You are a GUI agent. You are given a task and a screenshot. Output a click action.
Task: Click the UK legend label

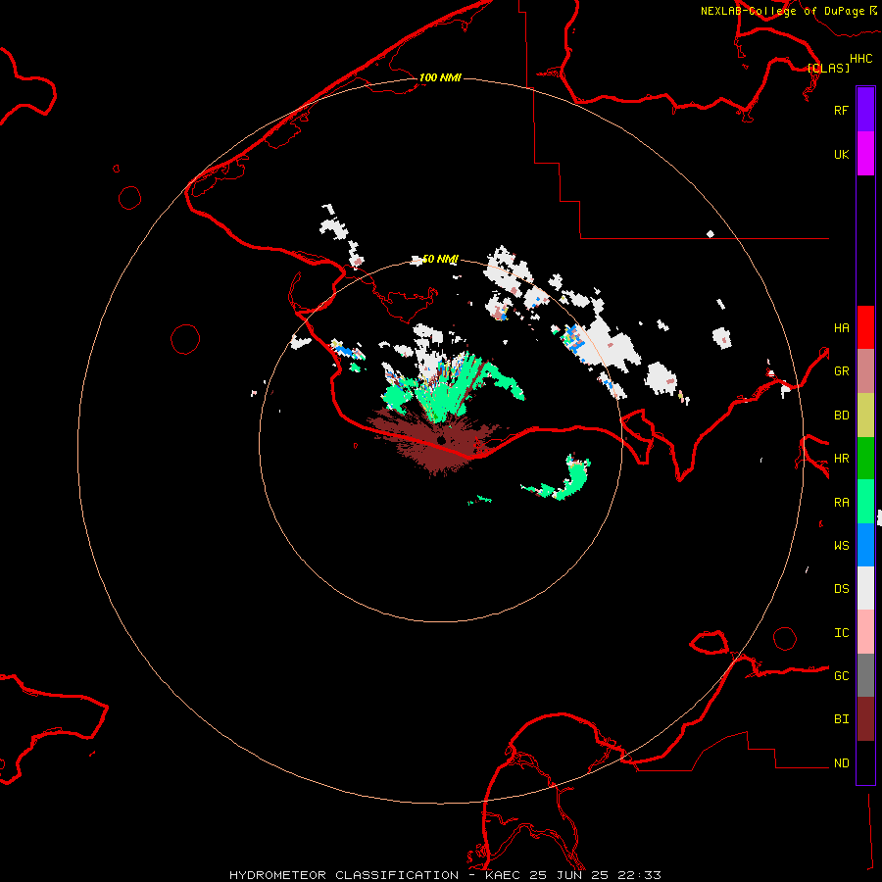[x=841, y=154]
